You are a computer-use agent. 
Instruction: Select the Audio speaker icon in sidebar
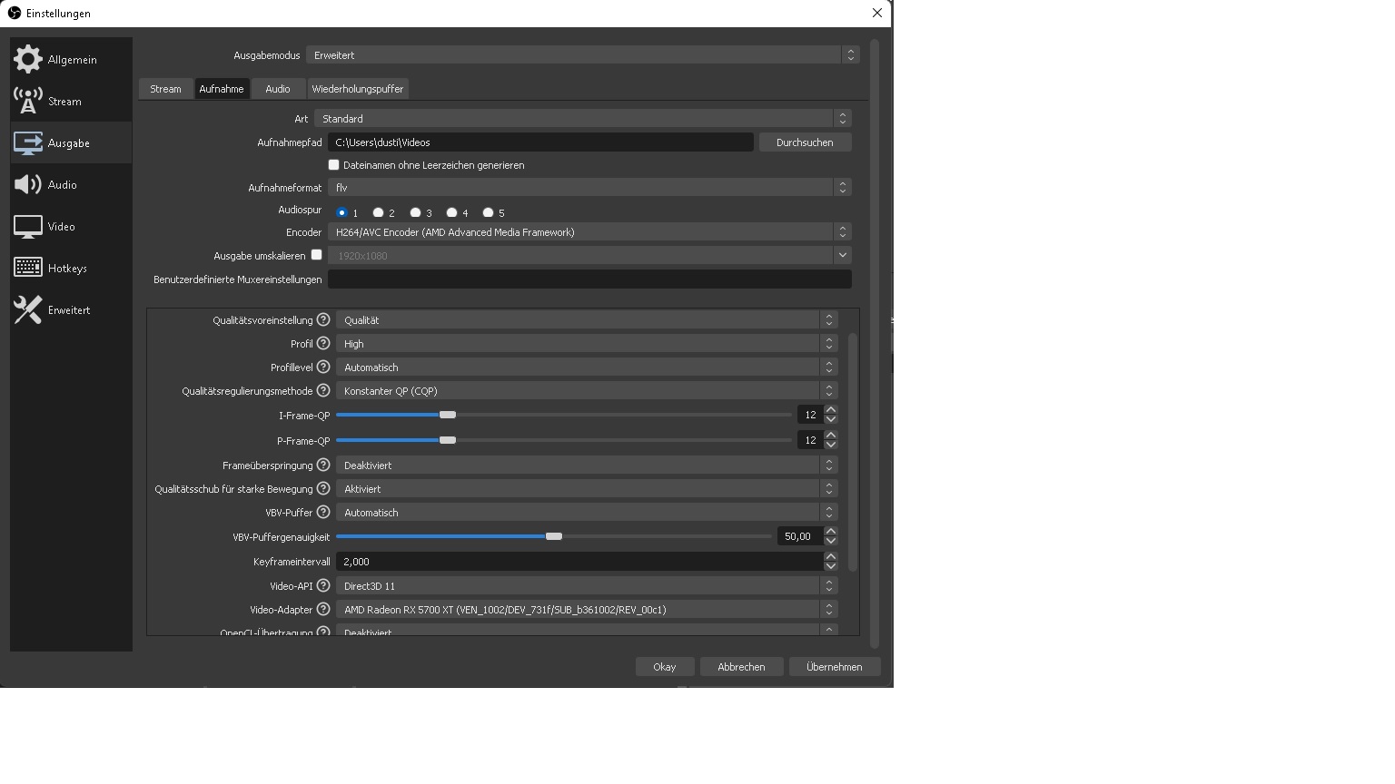click(29, 185)
